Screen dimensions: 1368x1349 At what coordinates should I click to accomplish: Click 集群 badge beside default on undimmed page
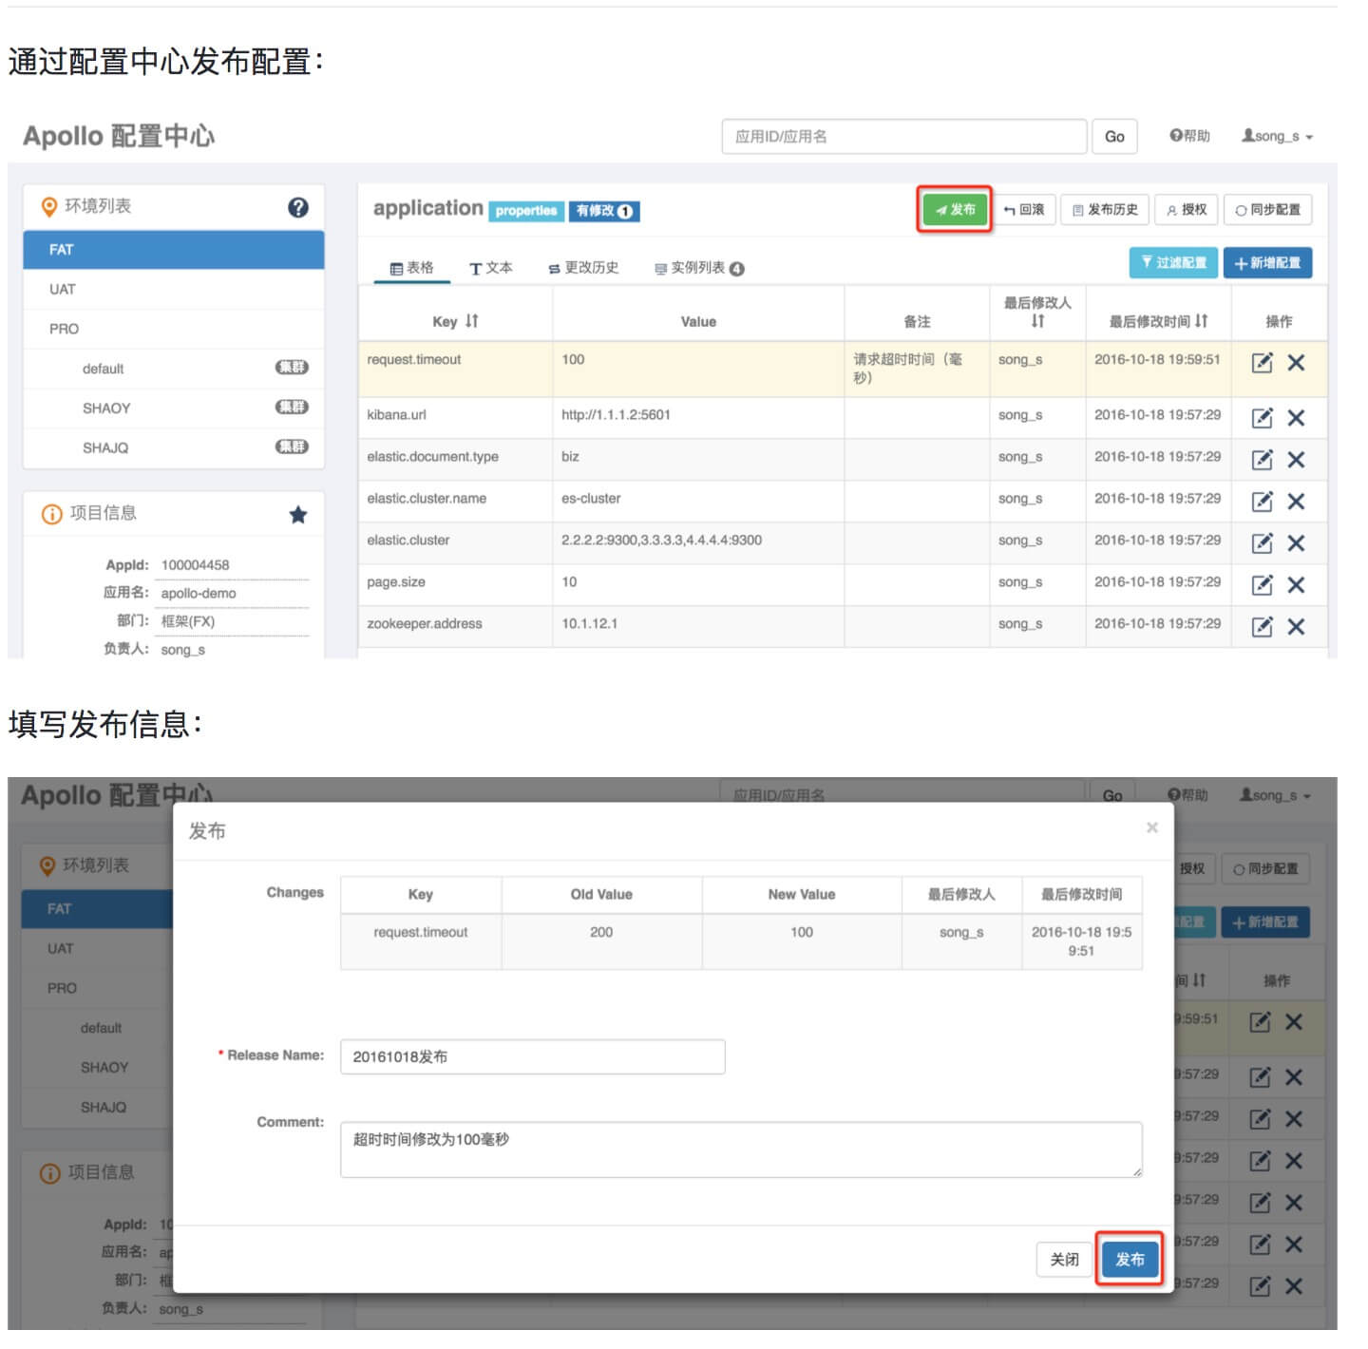point(292,368)
